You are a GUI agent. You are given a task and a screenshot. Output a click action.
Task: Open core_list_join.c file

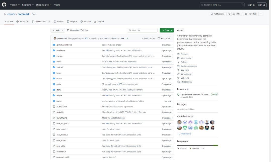pos(62,124)
